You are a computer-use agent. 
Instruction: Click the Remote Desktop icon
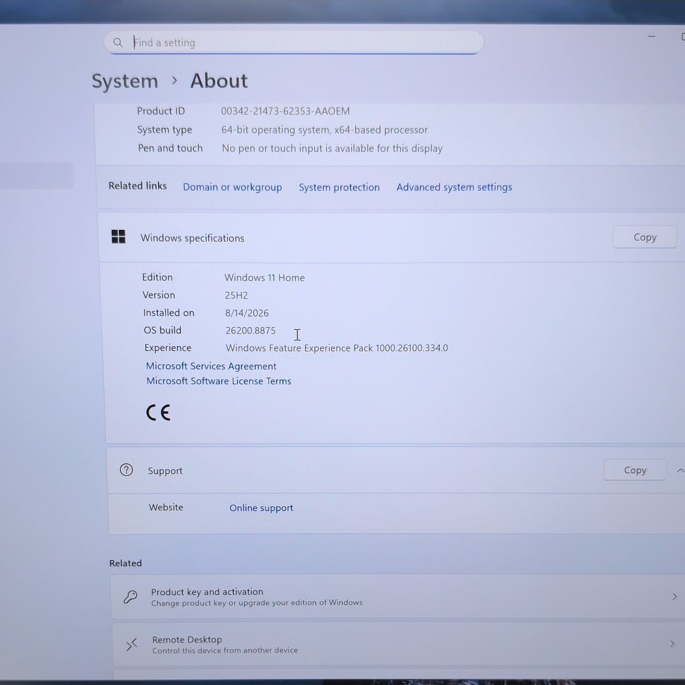[132, 644]
